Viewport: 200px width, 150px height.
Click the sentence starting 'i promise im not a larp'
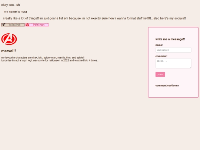[x=50, y=60]
